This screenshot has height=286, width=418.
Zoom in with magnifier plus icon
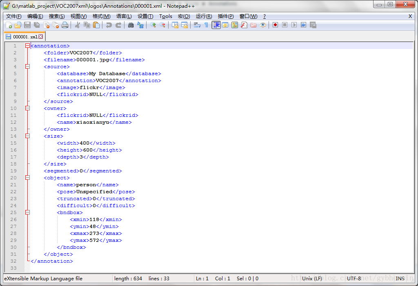tap(153, 25)
